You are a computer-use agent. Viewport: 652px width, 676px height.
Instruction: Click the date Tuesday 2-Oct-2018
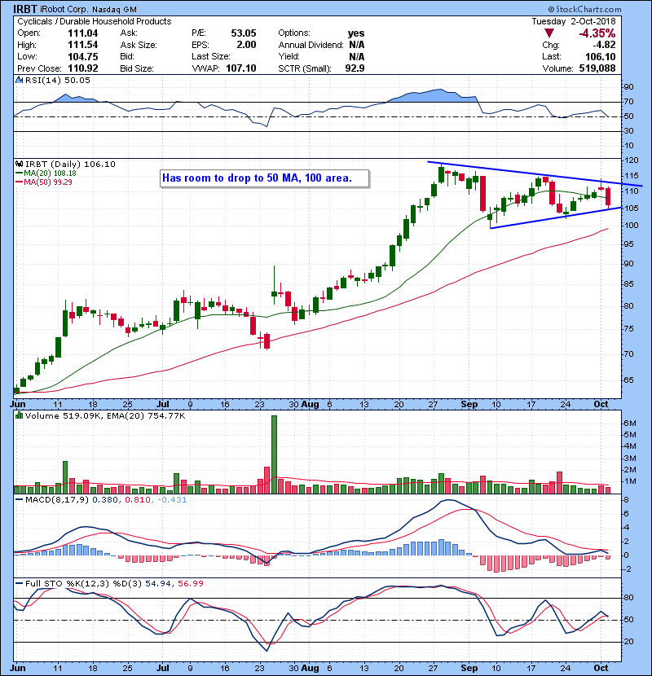coord(574,21)
